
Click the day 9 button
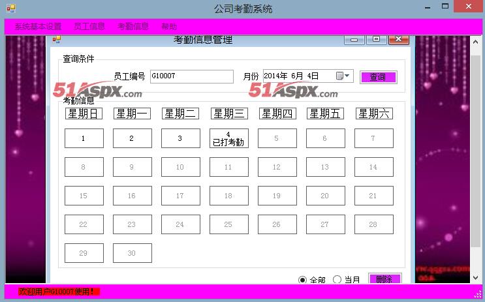pyautogui.click(x=133, y=167)
